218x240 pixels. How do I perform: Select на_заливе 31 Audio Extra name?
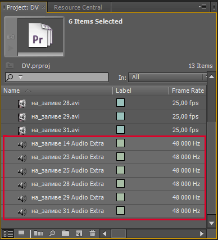coord(67,211)
